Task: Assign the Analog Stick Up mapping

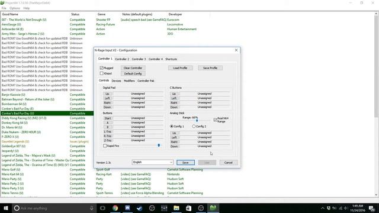Action: tap(174, 133)
